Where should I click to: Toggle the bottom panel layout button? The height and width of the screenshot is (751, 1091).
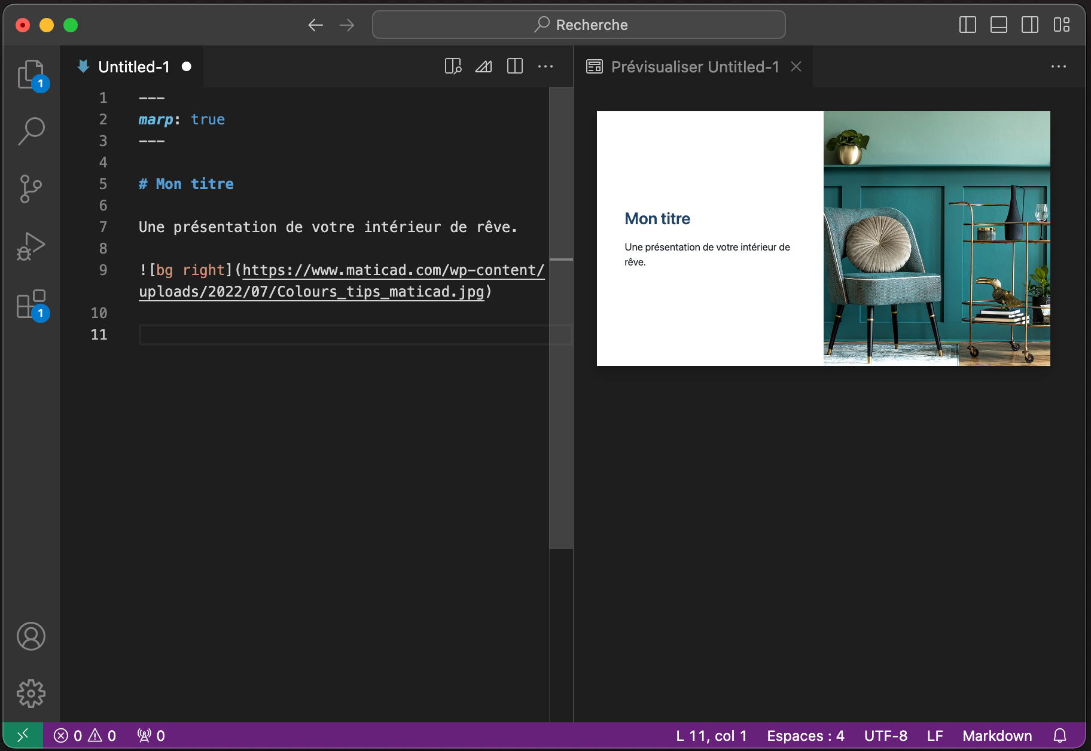[999, 25]
